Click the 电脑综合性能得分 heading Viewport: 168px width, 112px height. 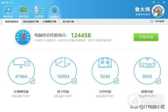[x=51, y=35]
